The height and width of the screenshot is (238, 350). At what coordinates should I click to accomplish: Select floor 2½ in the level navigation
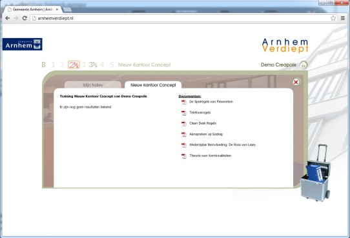pyautogui.click(x=74, y=64)
